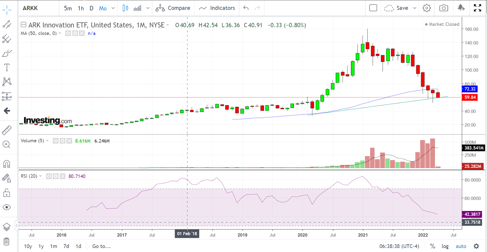Toggle logarithmic scale mode

point(445,246)
